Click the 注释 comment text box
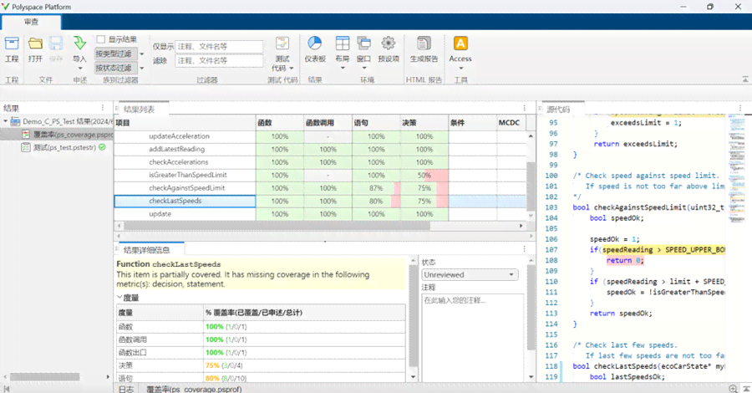This screenshot has width=752, height=393. click(x=472, y=336)
